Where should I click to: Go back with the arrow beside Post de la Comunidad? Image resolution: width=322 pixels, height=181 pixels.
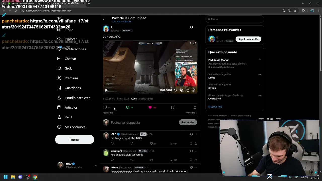[x=104, y=19]
